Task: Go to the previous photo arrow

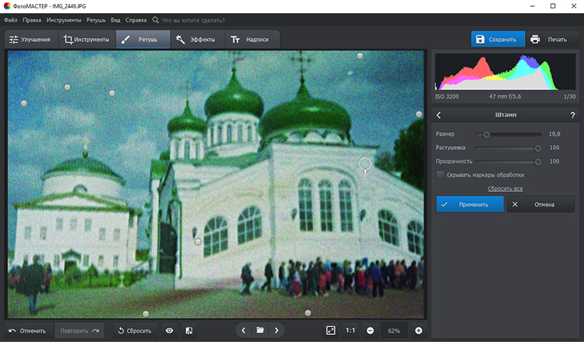Action: (x=243, y=330)
